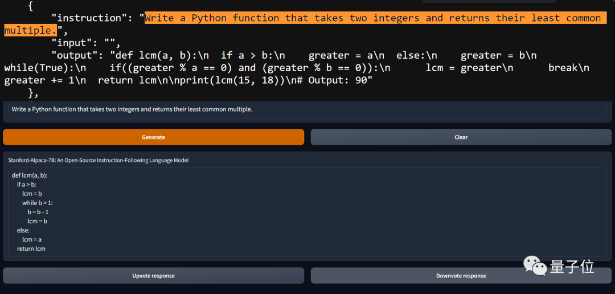615x294 pixels.
Task: Click the WeChat logo icon watermark
Action: coord(535,266)
